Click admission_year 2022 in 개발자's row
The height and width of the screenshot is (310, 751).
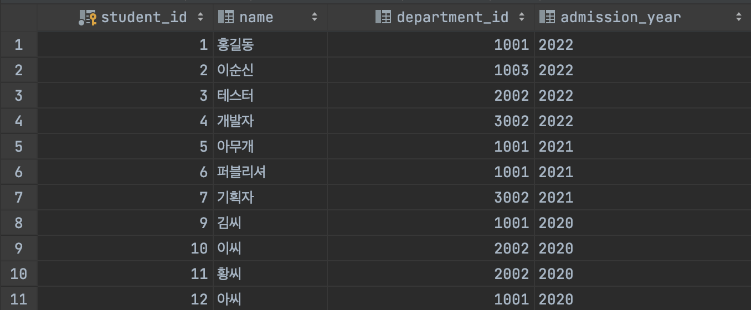642,121
